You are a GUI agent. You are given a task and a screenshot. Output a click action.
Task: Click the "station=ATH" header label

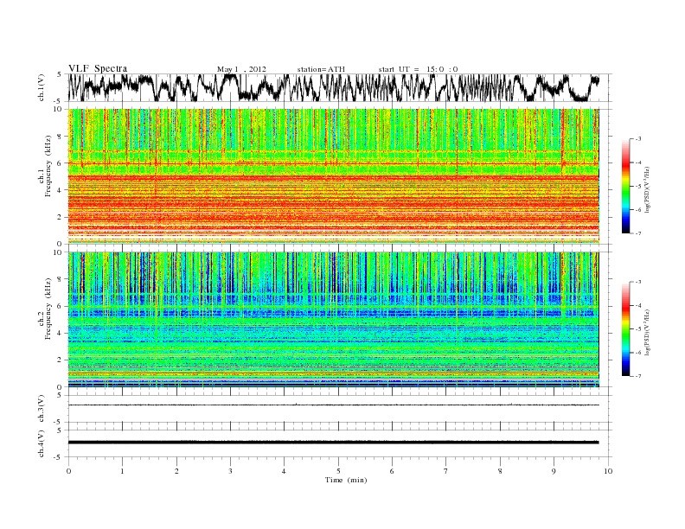[321, 69]
